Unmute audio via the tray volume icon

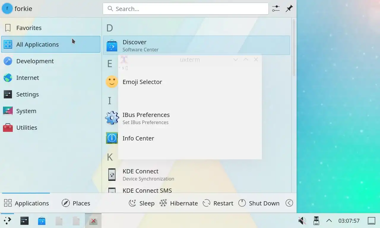pyautogui.click(x=302, y=221)
